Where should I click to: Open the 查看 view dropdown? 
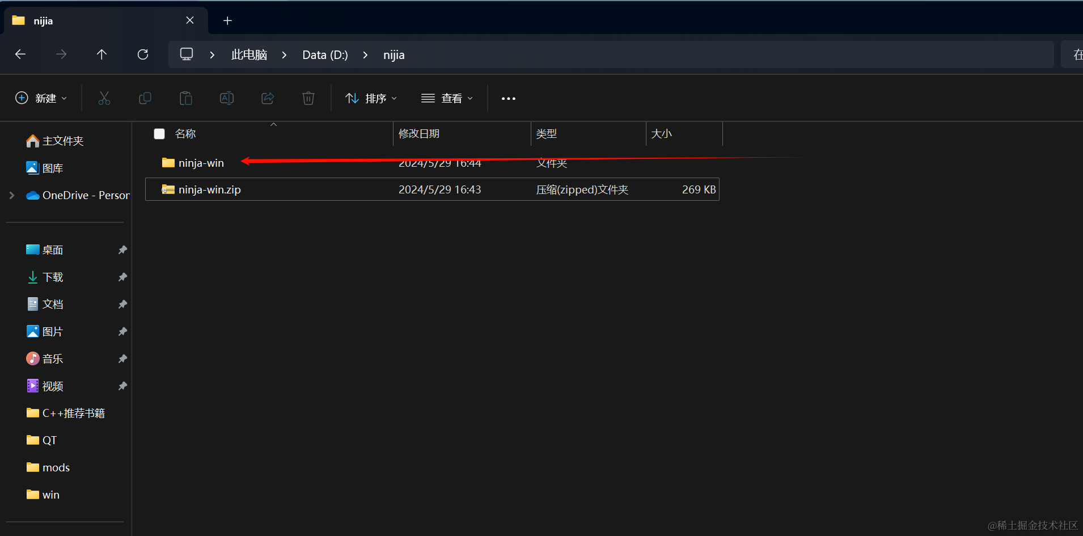click(447, 98)
